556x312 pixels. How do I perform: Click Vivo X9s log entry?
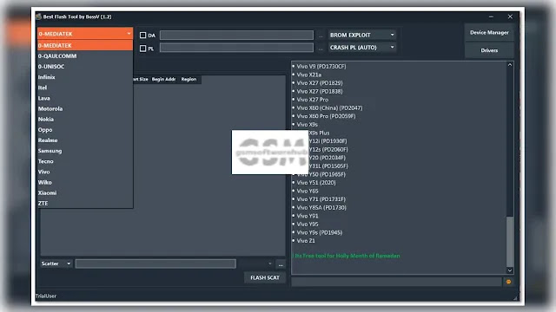[307, 125]
